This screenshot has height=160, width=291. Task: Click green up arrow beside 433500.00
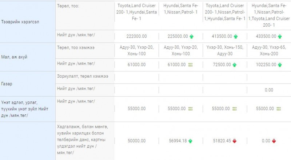coord(280,36)
